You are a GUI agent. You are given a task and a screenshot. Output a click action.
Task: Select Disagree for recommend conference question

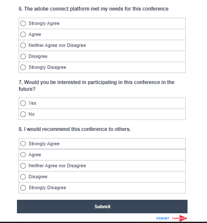[23, 177]
